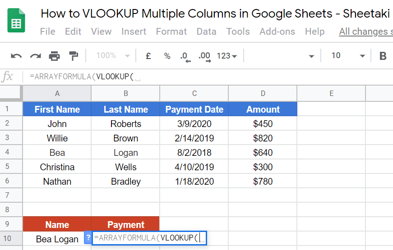Open the View menu
The width and height of the screenshot is (393, 250).
[101, 32]
